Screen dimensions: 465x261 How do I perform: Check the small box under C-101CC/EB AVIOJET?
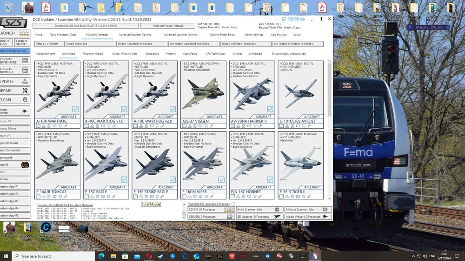[x=281, y=126]
